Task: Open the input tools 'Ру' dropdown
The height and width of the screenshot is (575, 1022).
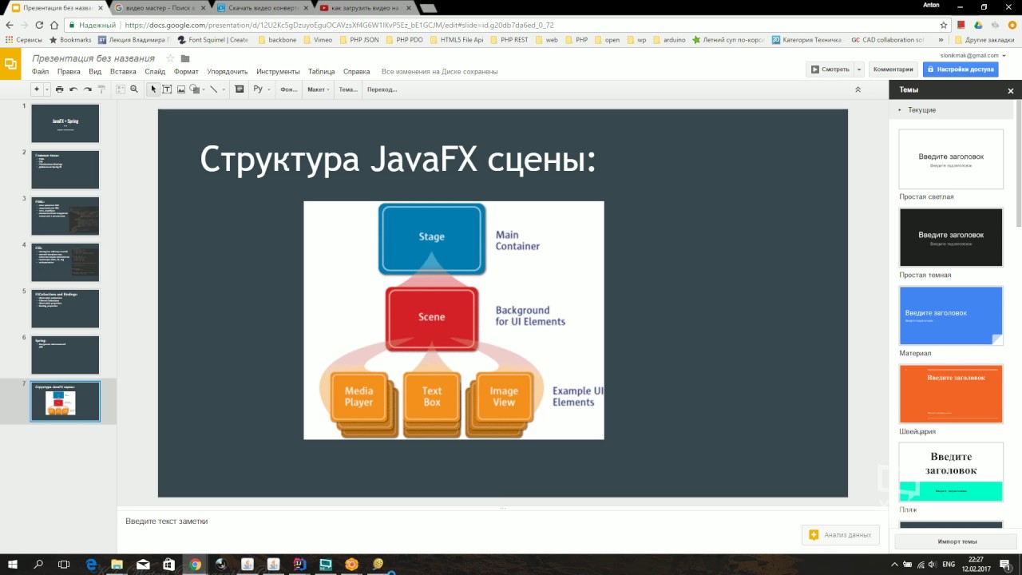Action: [x=261, y=89]
